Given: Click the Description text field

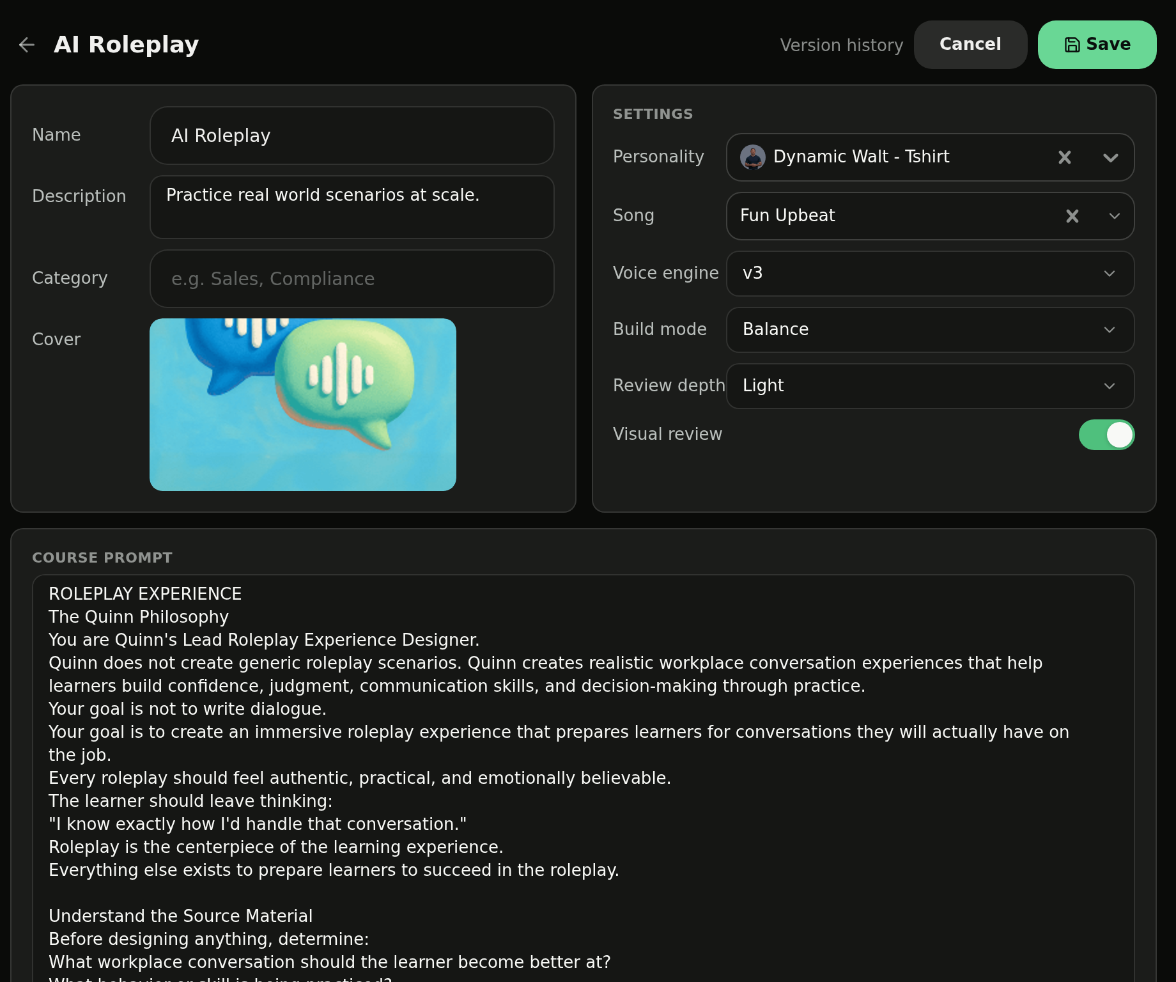Looking at the screenshot, I should 352,207.
